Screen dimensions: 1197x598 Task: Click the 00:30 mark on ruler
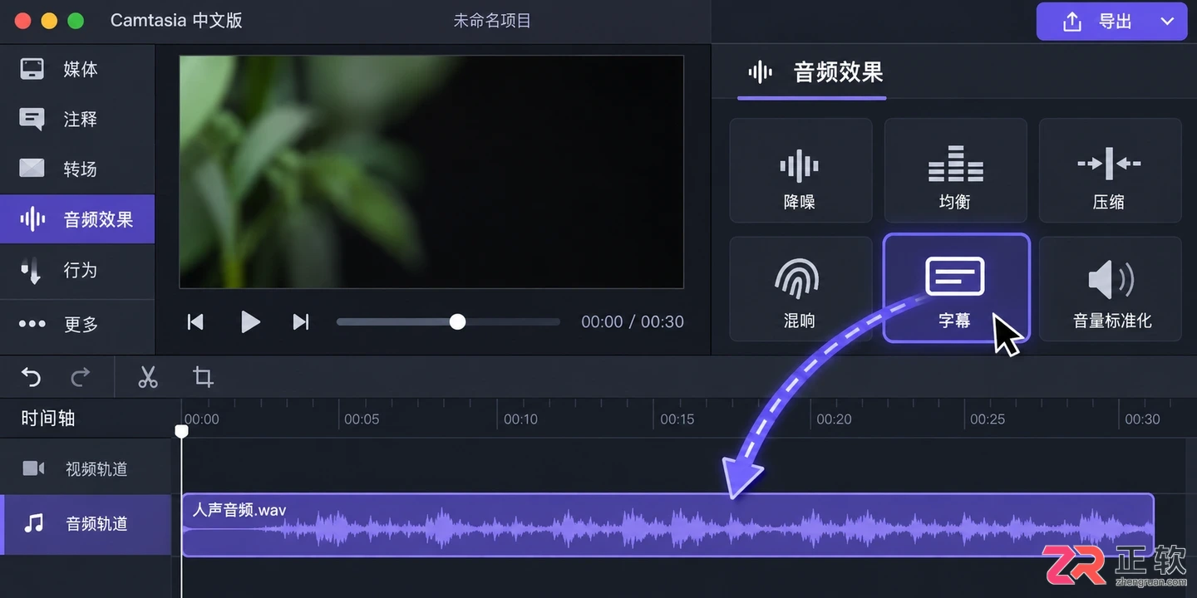(x=1142, y=419)
